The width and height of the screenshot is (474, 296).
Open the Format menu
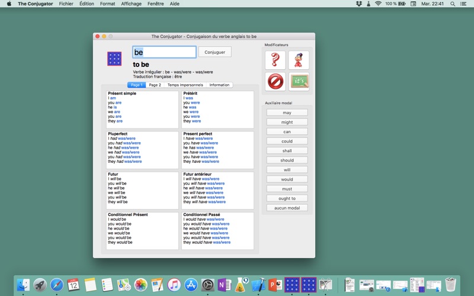click(108, 4)
